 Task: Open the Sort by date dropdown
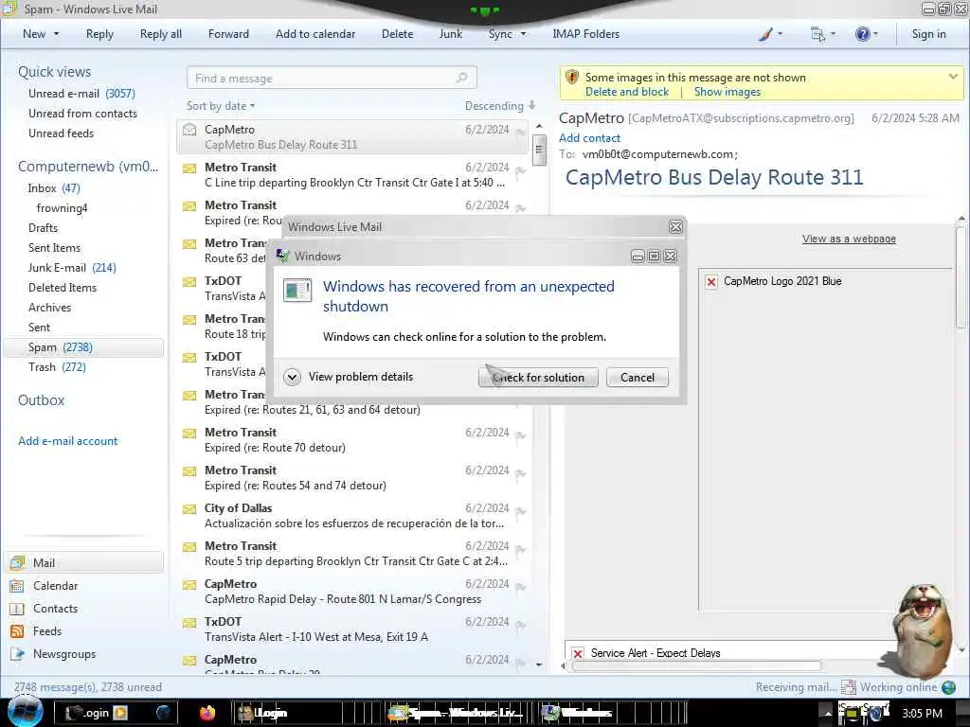(221, 106)
